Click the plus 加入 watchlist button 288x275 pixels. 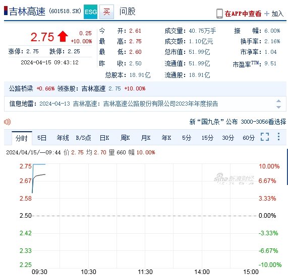[x=274, y=14]
